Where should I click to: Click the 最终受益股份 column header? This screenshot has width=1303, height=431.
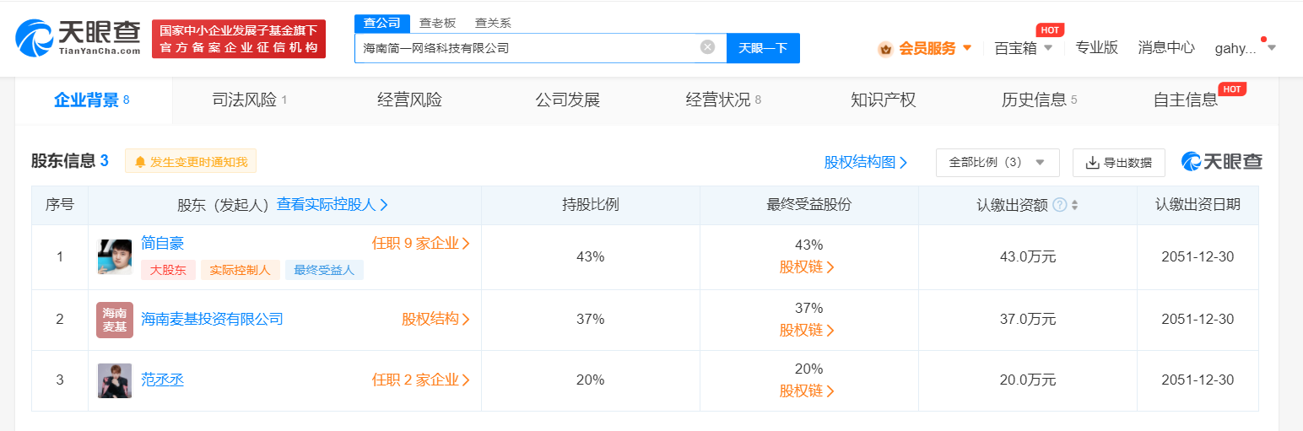tap(808, 205)
